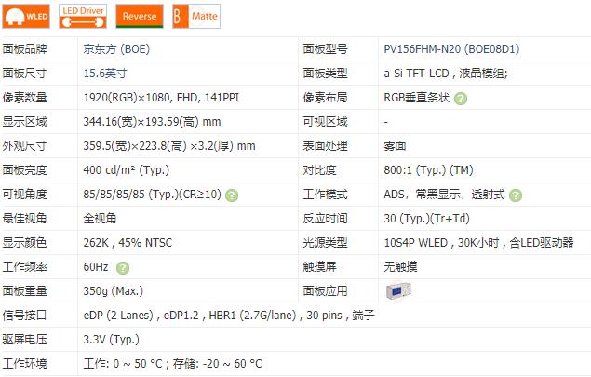The image size is (591, 377).
Task: Select the 工作模式 label
Action: [x=325, y=195]
